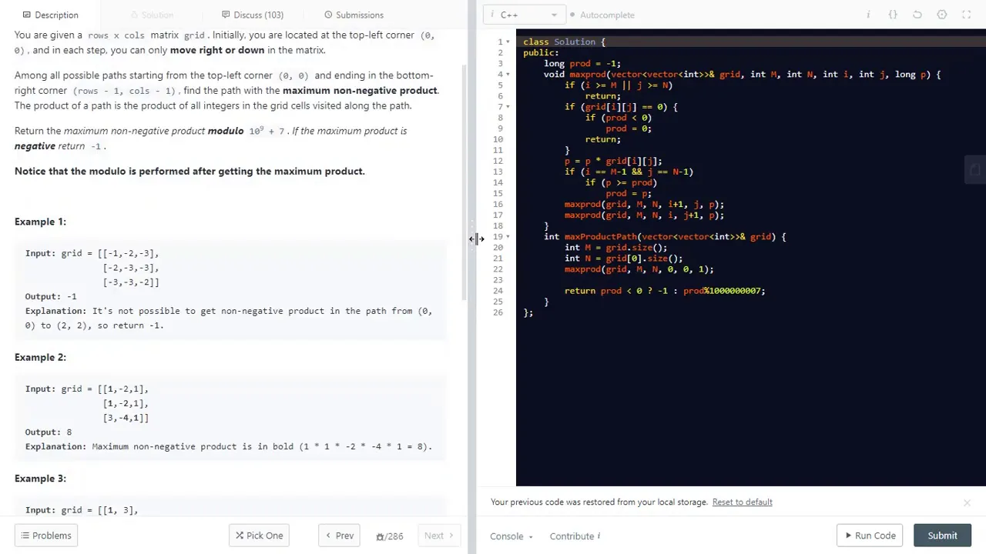Screen dimensions: 986x554
Task: Submit the solution
Action: (x=942, y=536)
